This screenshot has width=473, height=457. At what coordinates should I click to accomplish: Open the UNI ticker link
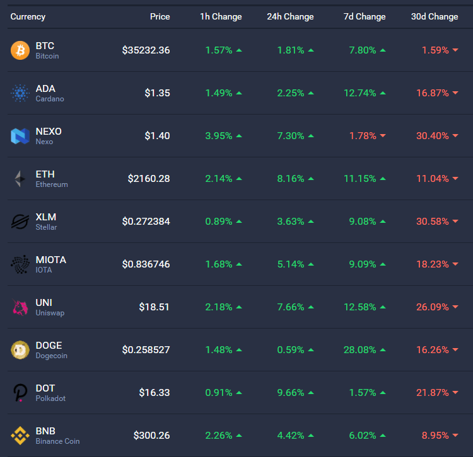click(x=44, y=302)
